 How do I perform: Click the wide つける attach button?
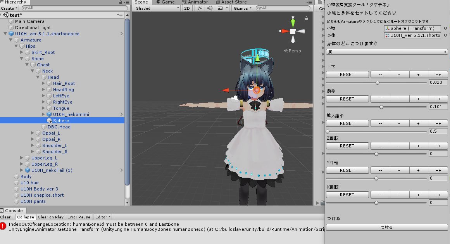point(386,227)
